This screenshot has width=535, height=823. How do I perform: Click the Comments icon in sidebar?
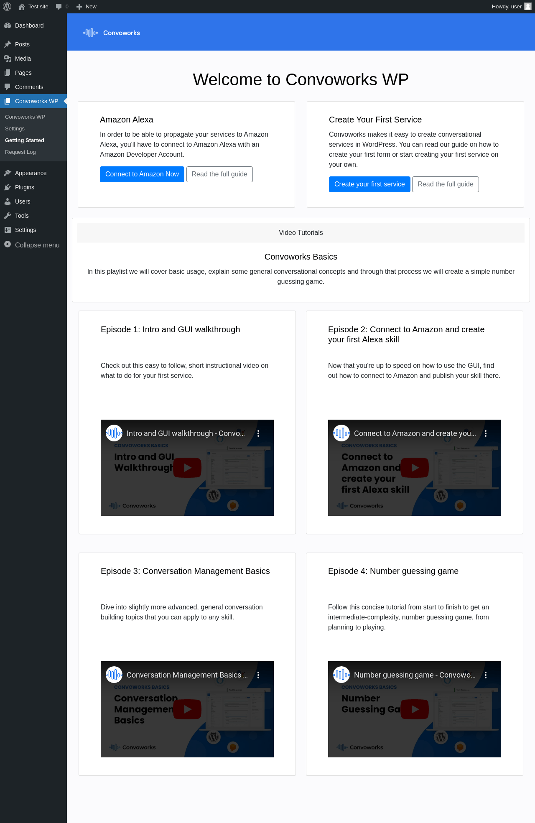(8, 87)
